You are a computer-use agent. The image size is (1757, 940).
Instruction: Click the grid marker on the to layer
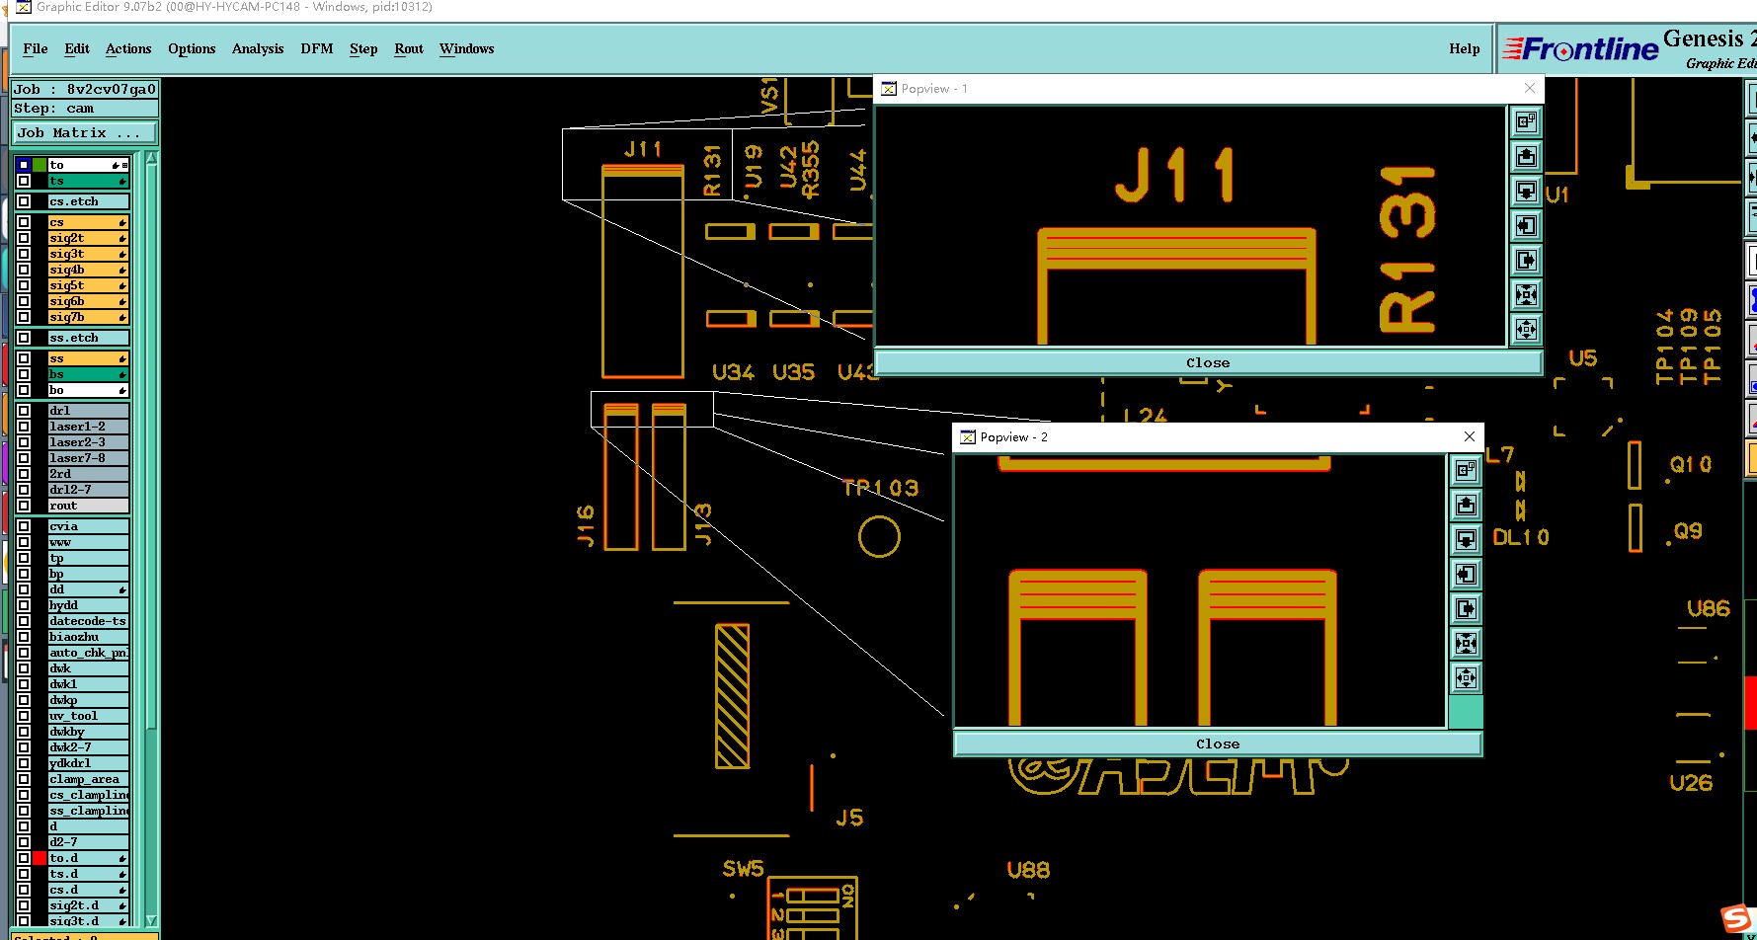pyautogui.click(x=125, y=165)
